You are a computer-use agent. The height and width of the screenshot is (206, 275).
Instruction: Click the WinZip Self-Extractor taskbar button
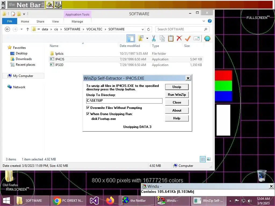[x=208, y=201]
